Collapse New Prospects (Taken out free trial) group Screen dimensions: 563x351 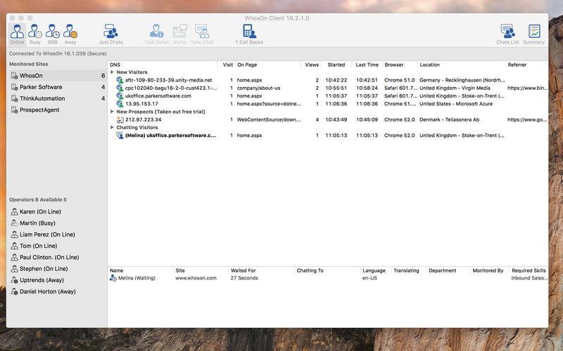point(112,112)
